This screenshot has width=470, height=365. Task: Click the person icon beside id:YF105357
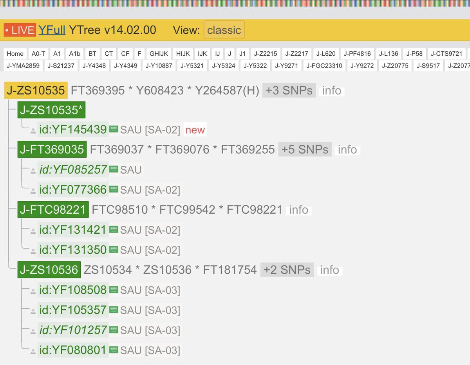click(33, 311)
